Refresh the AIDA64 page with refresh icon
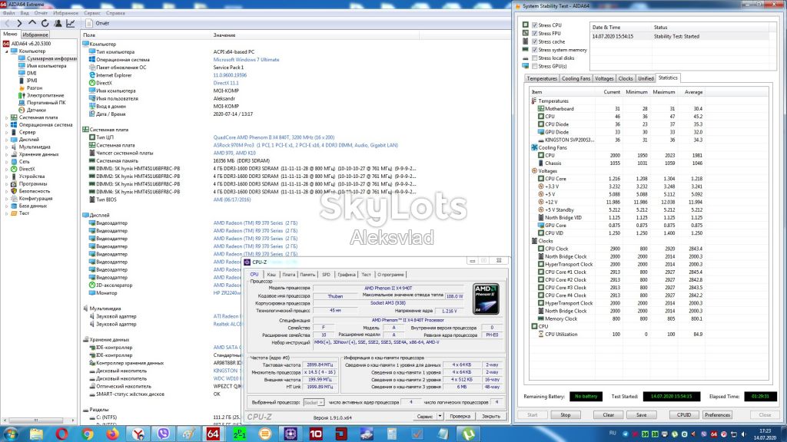Image resolution: width=787 pixels, height=442 pixels. (45, 23)
